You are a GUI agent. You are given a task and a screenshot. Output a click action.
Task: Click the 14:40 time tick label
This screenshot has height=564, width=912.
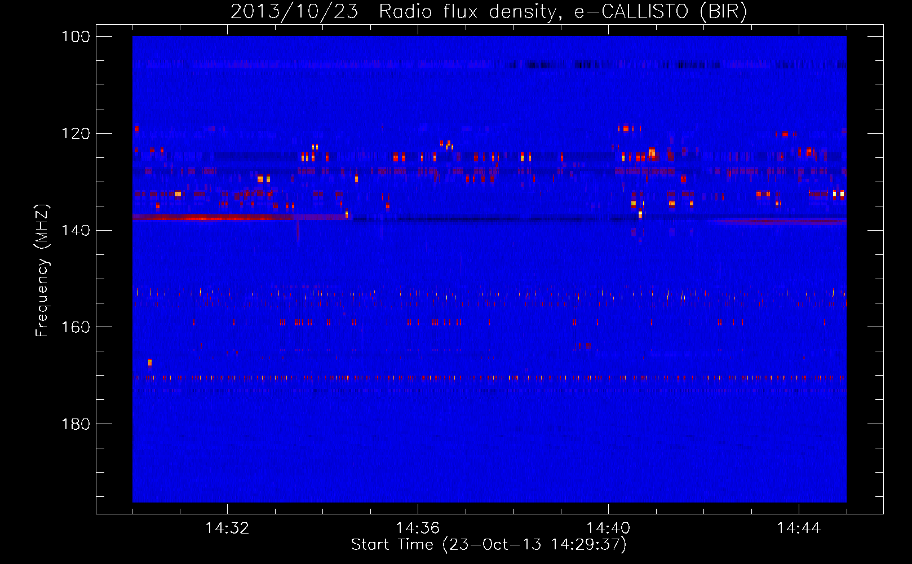[608, 528]
